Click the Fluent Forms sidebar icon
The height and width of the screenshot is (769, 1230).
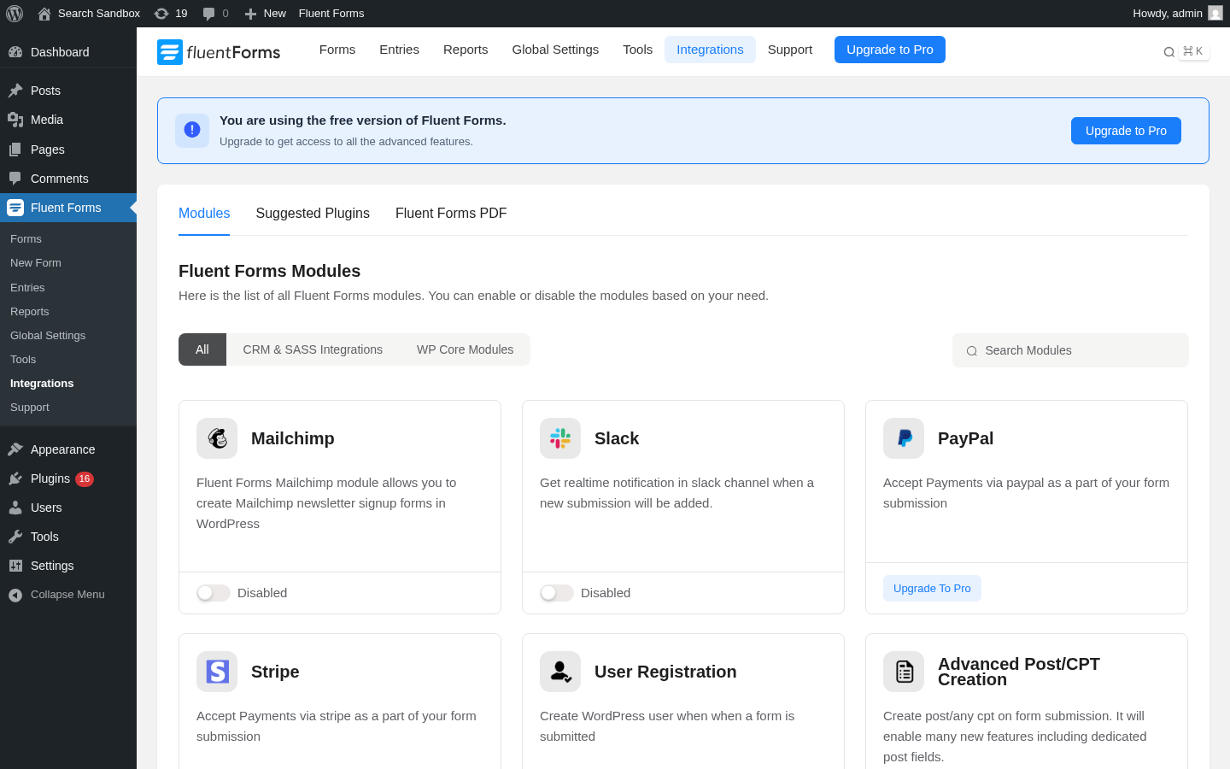[x=15, y=208]
